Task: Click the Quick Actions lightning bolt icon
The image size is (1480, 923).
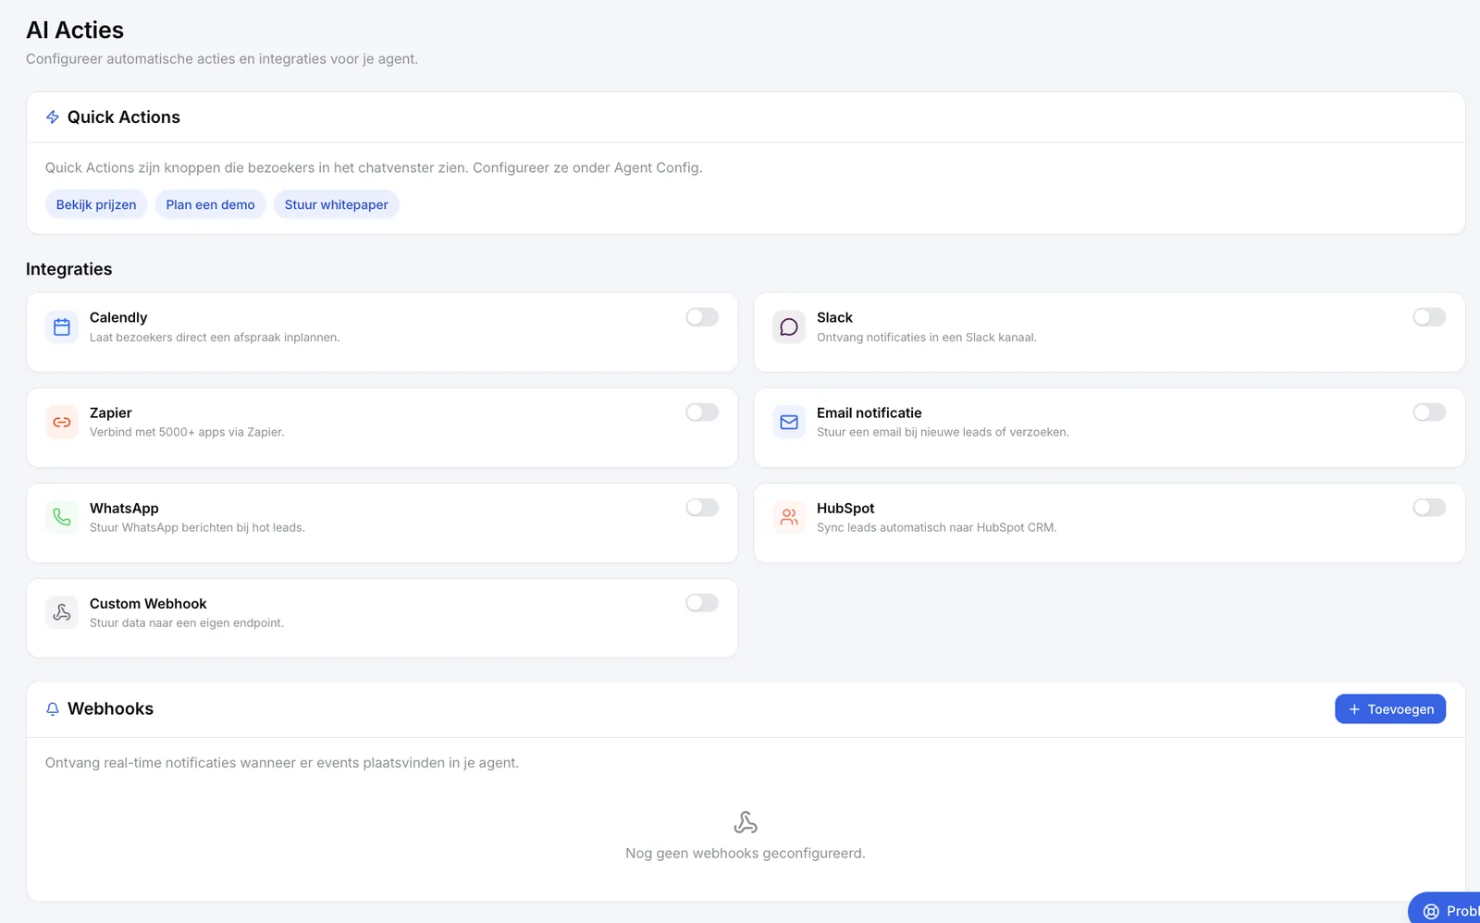Action: (x=53, y=117)
